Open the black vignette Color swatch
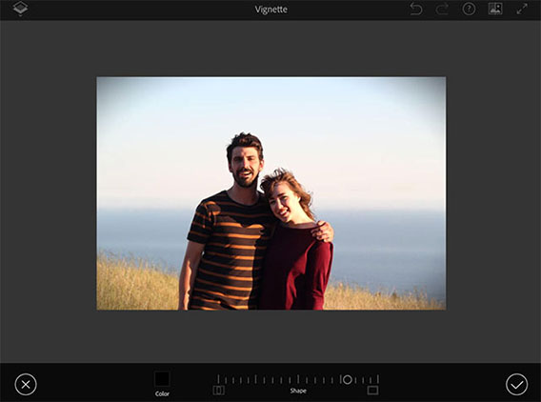541x402 pixels. tap(162, 379)
